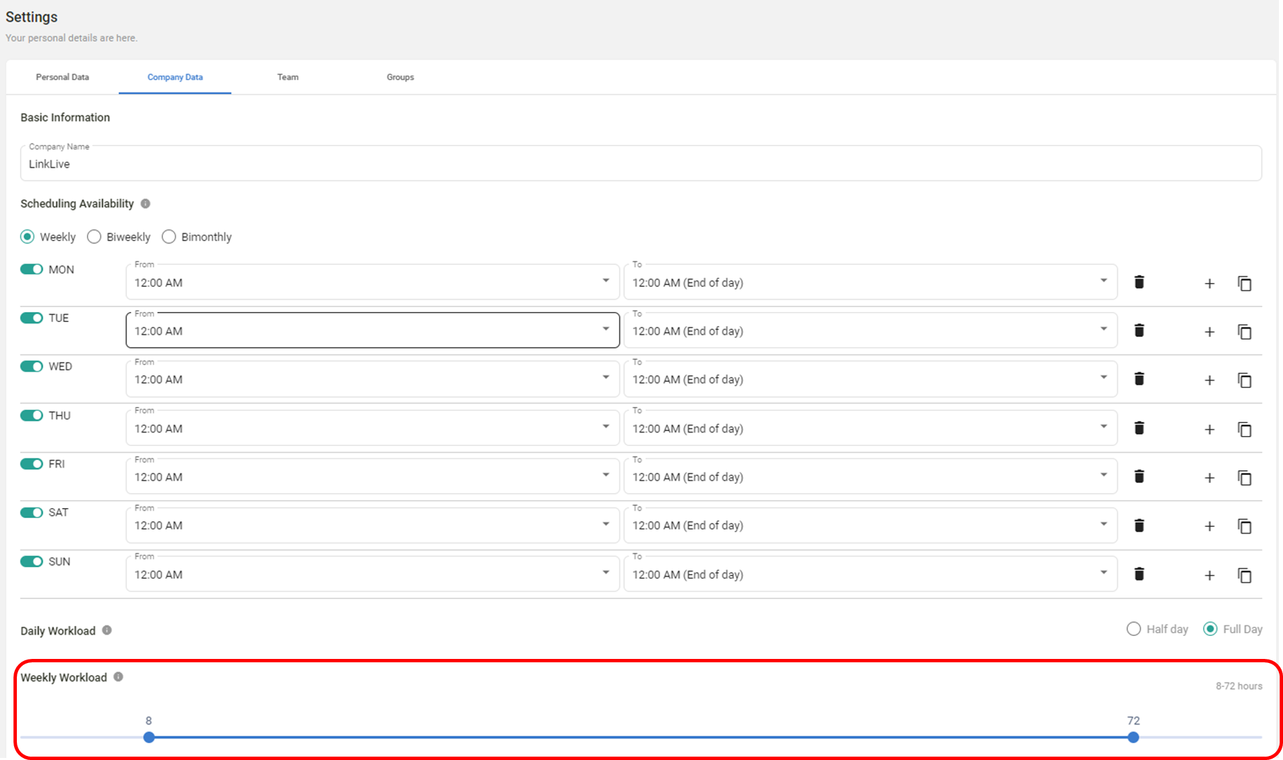Turn off the SUN availability switch
This screenshot has width=1283, height=760.
click(x=32, y=562)
